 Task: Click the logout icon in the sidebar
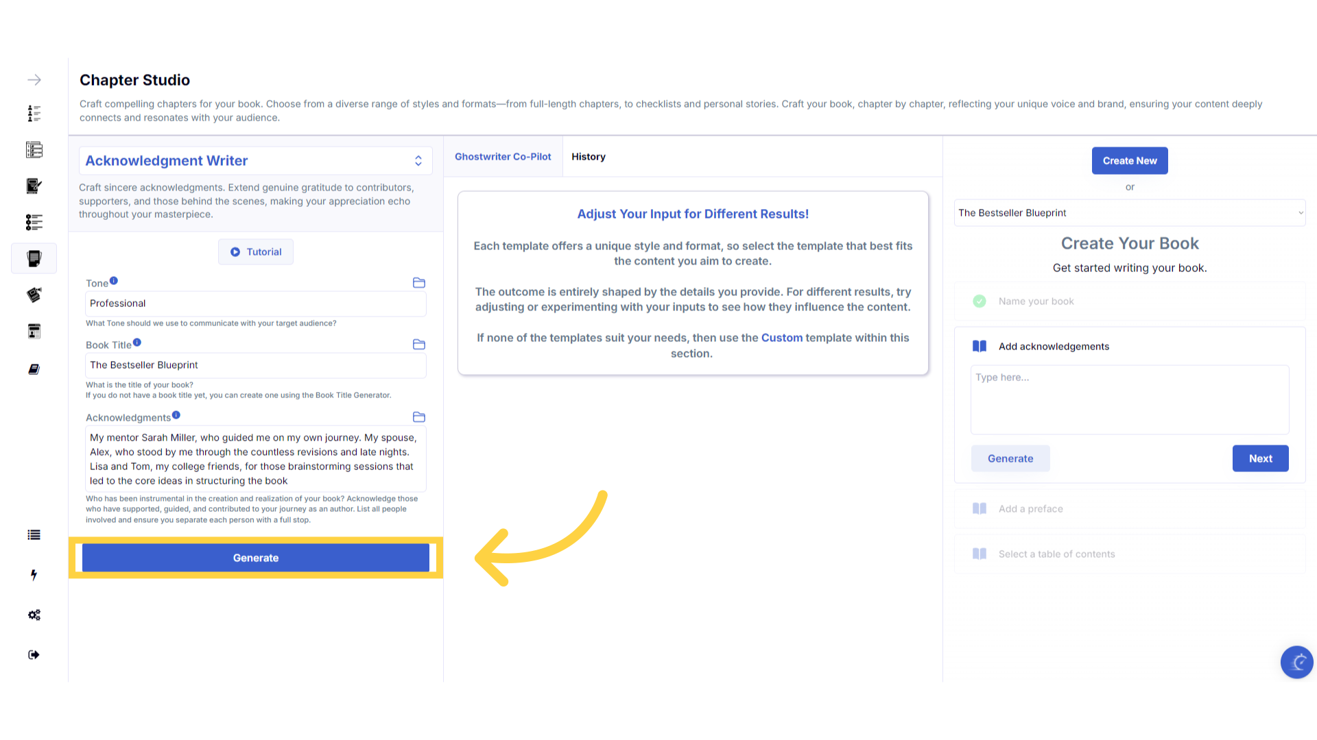click(34, 655)
